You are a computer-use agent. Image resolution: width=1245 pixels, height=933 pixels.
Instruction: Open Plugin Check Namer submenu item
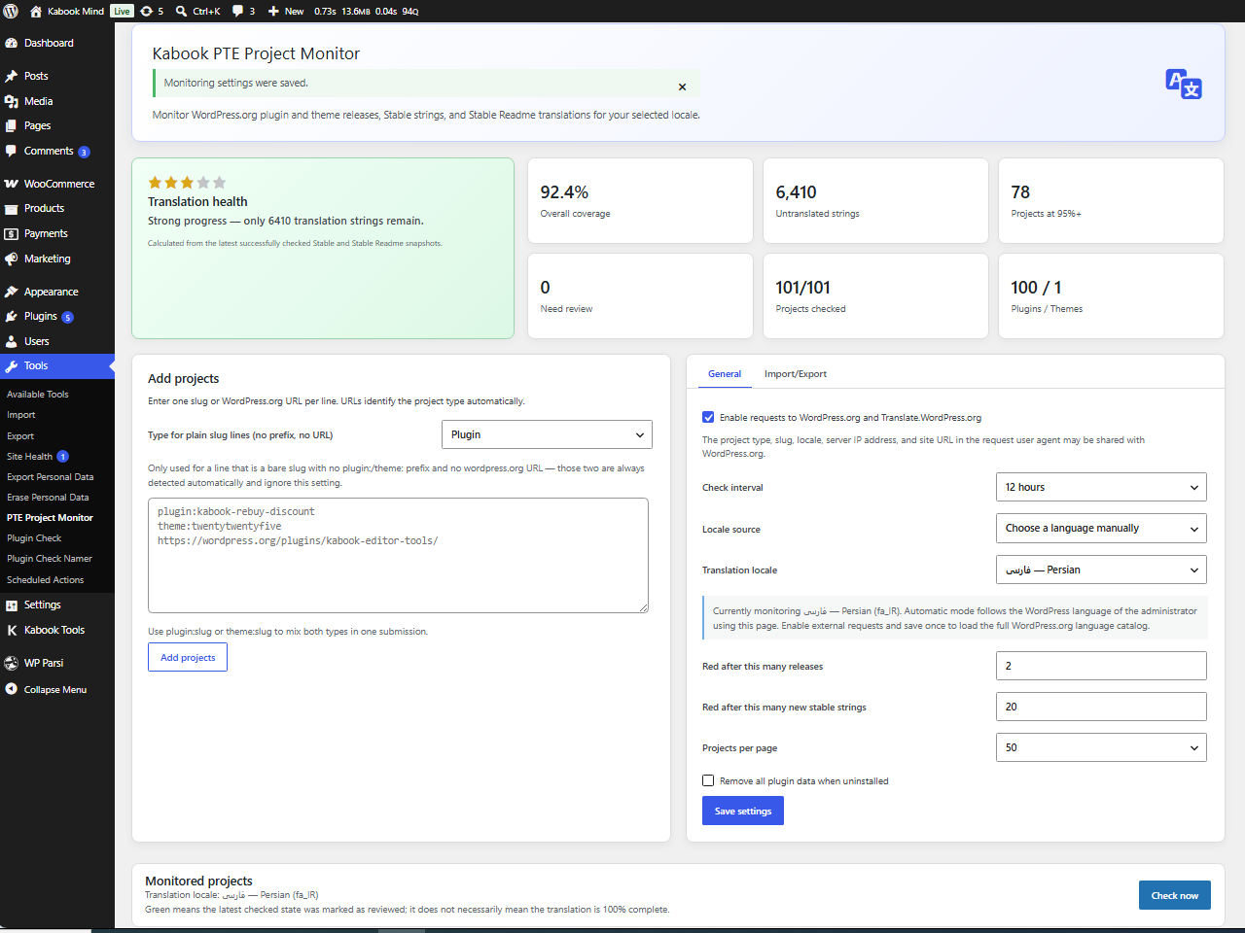pyautogui.click(x=50, y=559)
